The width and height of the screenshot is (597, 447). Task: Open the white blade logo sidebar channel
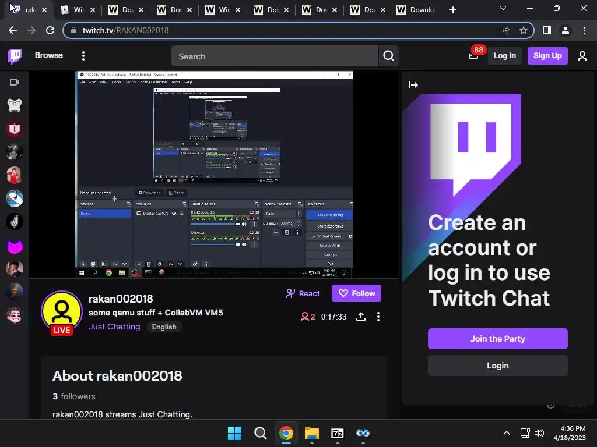pyautogui.click(x=15, y=222)
